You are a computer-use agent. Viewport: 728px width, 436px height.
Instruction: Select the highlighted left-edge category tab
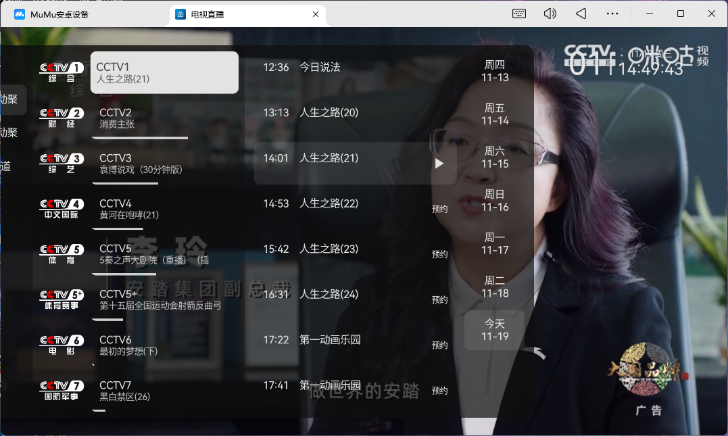point(13,99)
